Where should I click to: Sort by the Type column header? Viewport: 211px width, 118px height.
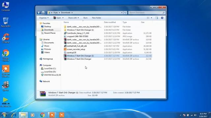click(x=125, y=22)
